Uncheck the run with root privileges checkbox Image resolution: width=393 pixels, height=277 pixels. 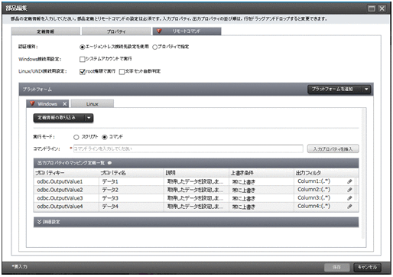coord(82,72)
